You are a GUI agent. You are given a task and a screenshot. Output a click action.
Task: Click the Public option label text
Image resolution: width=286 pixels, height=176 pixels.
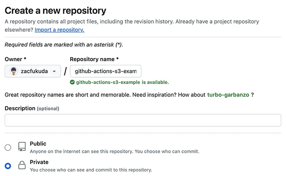[38, 143]
